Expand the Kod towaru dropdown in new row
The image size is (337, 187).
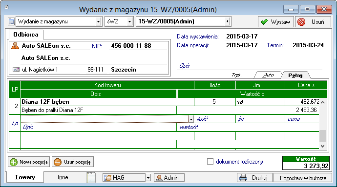click(x=191, y=119)
